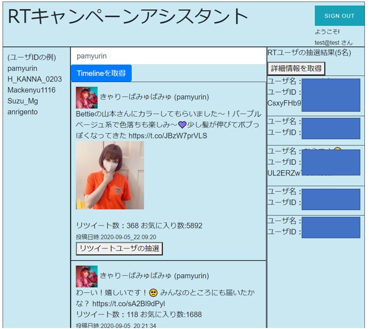
Task: Select example user ID pamyurin in sidebar
Action: (x=22, y=68)
